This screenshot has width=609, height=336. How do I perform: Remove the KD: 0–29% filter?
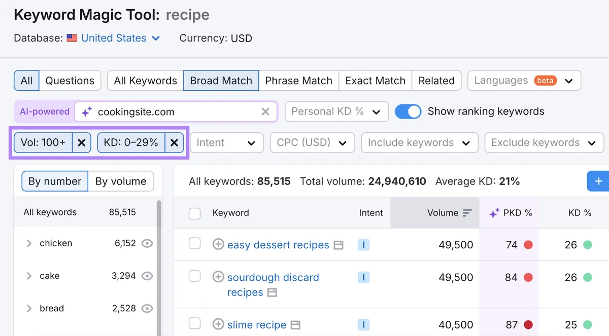pyautogui.click(x=174, y=143)
